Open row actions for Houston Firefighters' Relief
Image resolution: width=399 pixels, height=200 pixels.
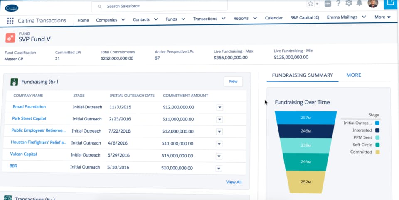219,144
